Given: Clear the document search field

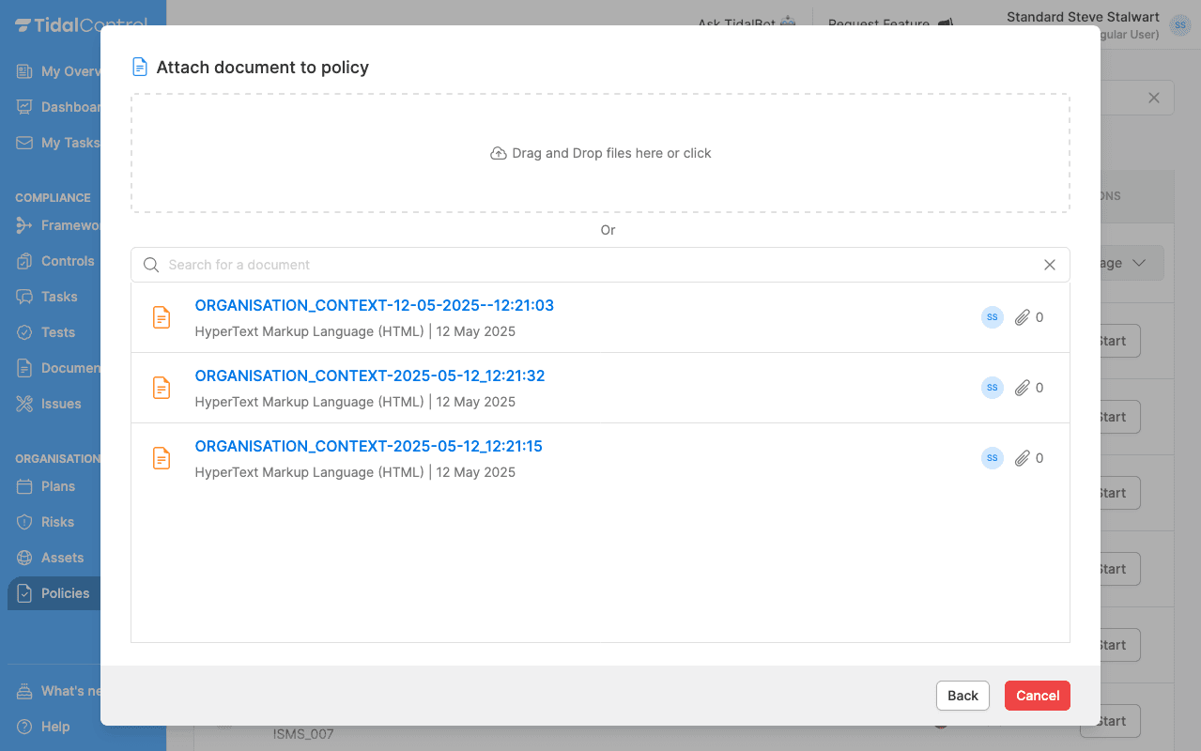Looking at the screenshot, I should coord(1049,265).
